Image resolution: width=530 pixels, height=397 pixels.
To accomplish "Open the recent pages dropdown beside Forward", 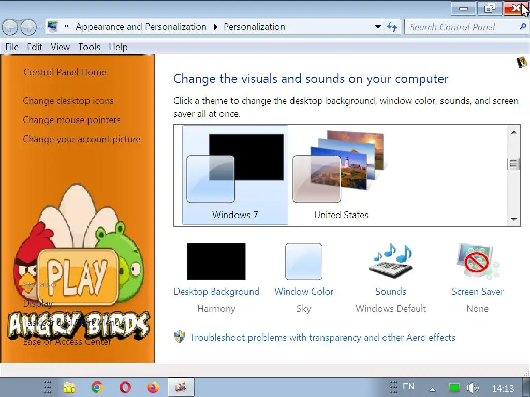I will pos(40,27).
